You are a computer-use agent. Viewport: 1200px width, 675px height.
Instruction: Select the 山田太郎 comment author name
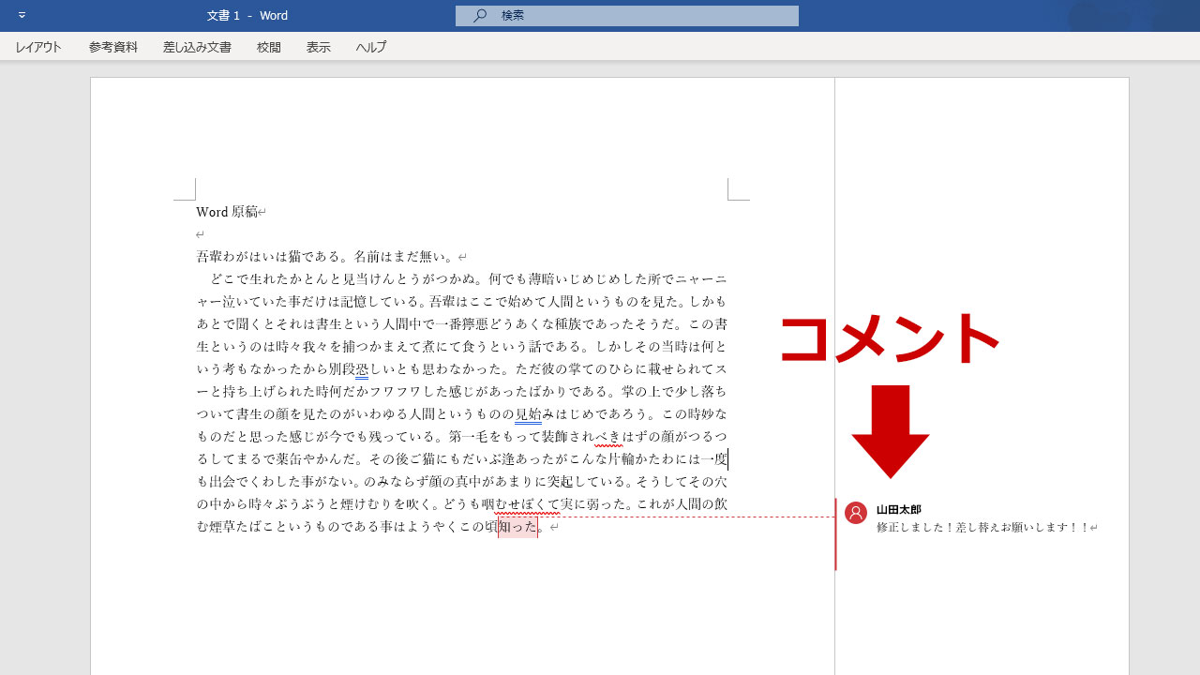(x=899, y=509)
